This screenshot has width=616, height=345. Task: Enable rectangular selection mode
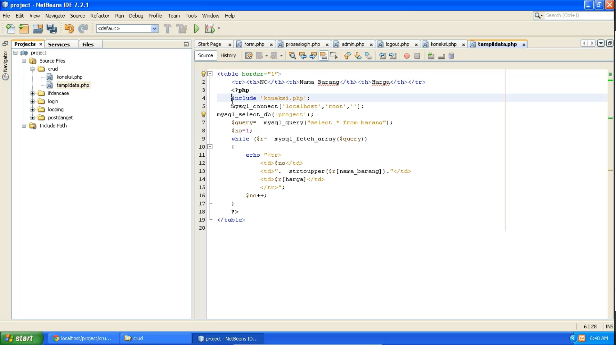point(334,56)
